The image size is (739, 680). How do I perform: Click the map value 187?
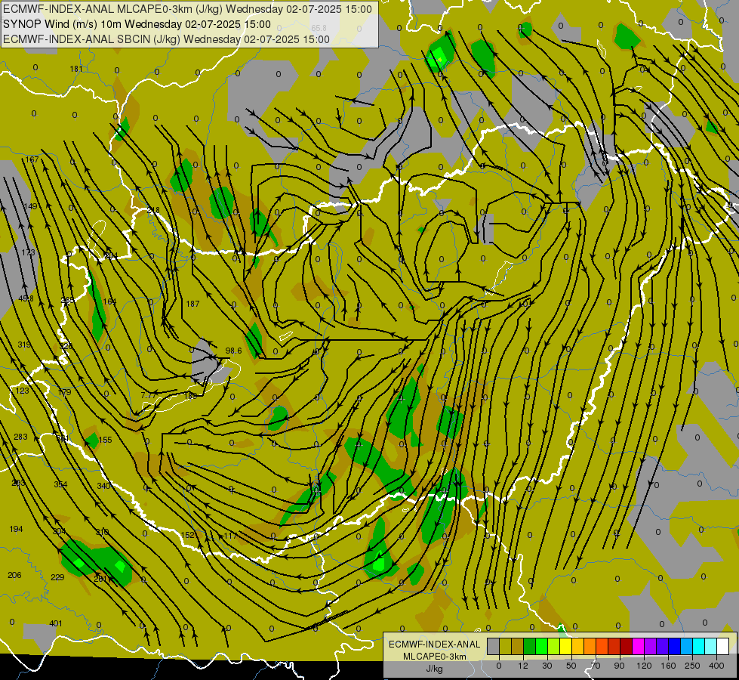[192, 304]
